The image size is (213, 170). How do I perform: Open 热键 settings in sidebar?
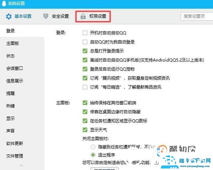click(10, 106)
